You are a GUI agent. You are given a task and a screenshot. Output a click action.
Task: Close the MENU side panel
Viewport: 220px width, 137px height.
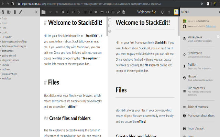coord(219,12)
